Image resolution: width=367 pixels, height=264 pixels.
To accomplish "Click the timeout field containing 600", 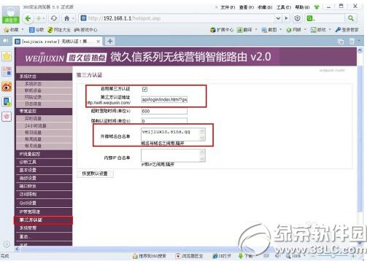I will pos(164,111).
